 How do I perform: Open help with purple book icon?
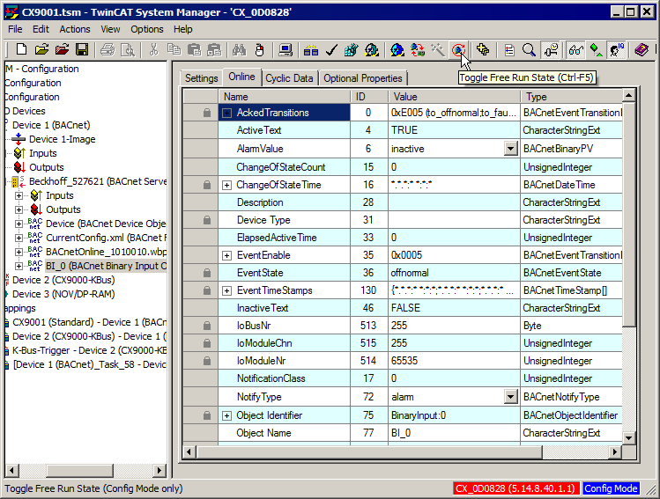[641, 50]
